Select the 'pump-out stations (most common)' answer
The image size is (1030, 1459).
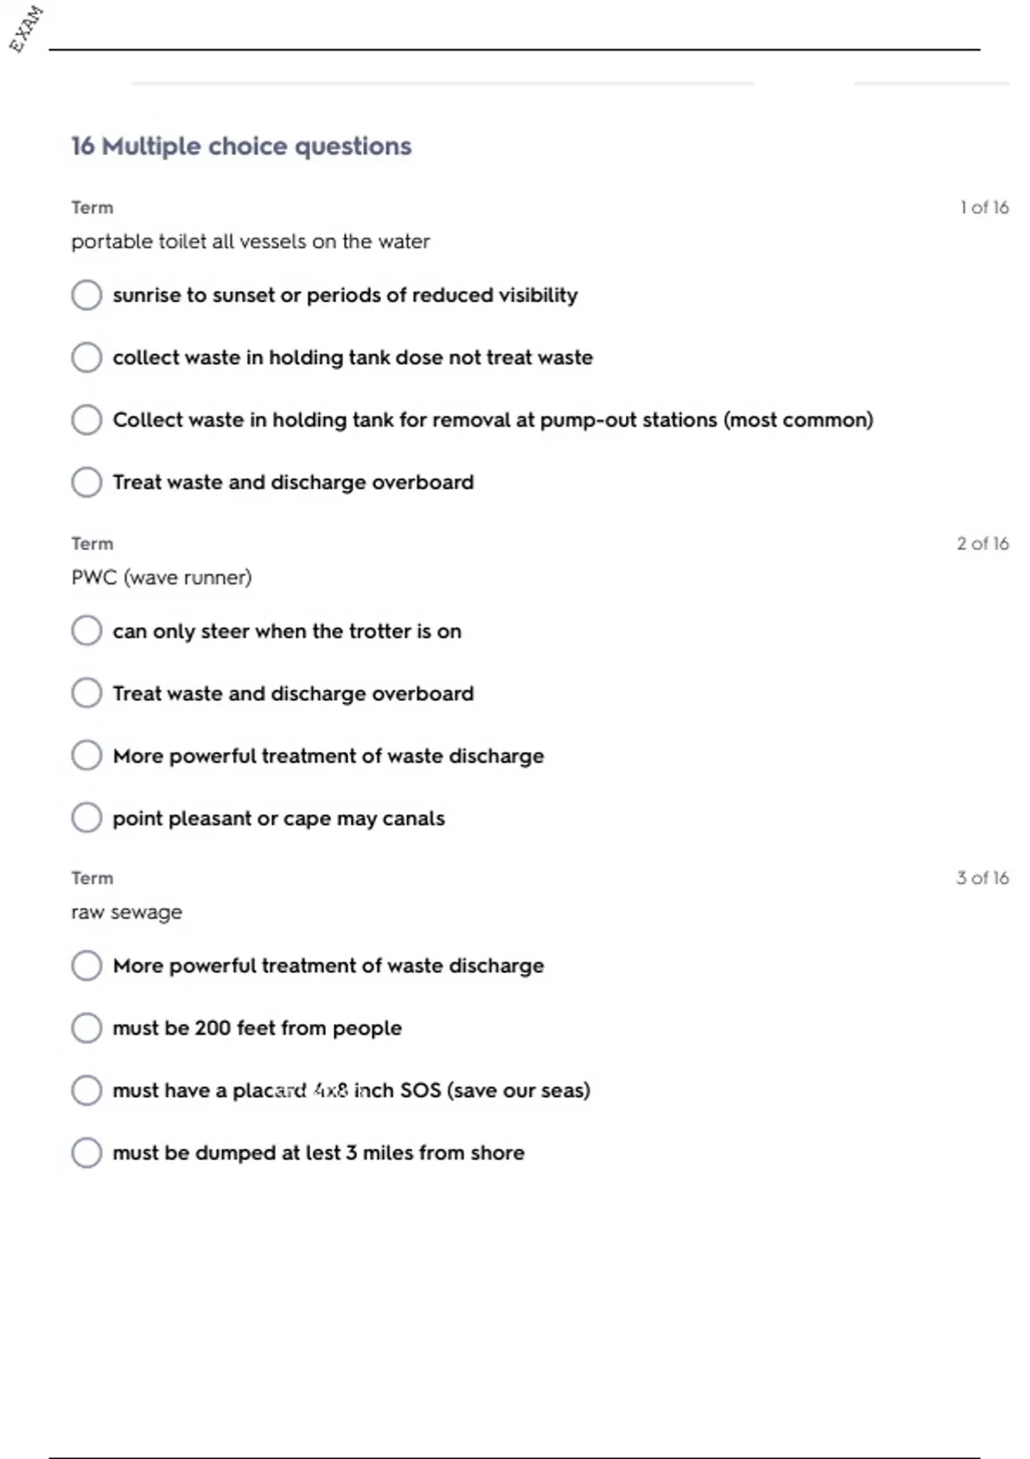coord(87,420)
